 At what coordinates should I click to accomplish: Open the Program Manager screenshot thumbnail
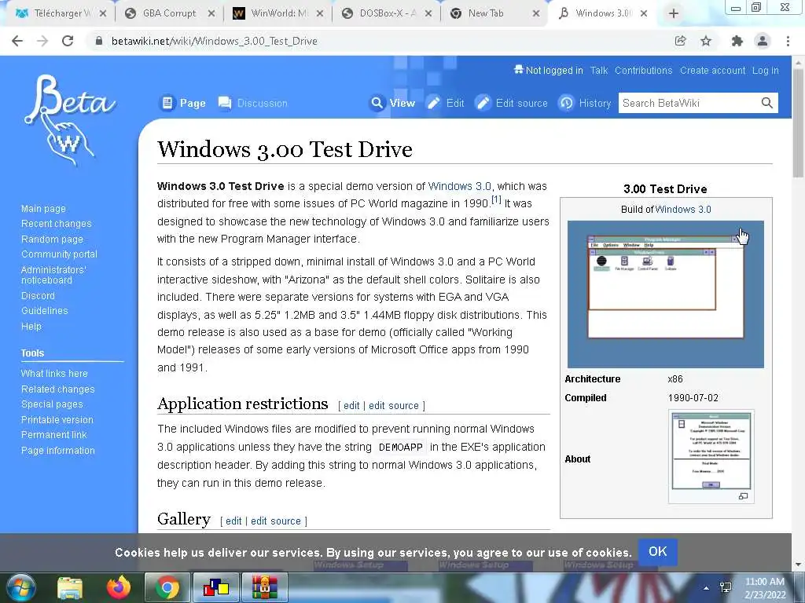[665, 294]
